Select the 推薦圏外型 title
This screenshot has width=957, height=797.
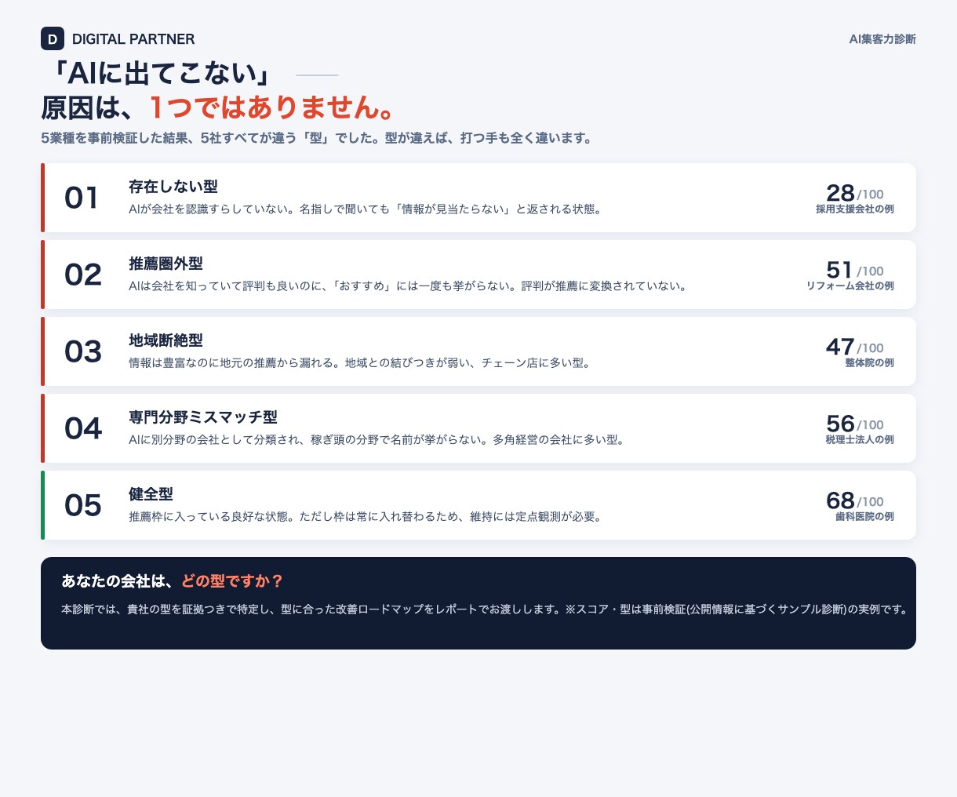coord(166,264)
